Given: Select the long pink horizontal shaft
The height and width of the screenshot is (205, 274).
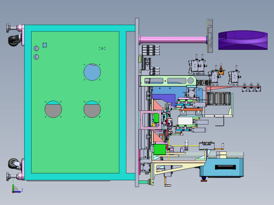Looking at the screenshot, I should pos(173,40).
